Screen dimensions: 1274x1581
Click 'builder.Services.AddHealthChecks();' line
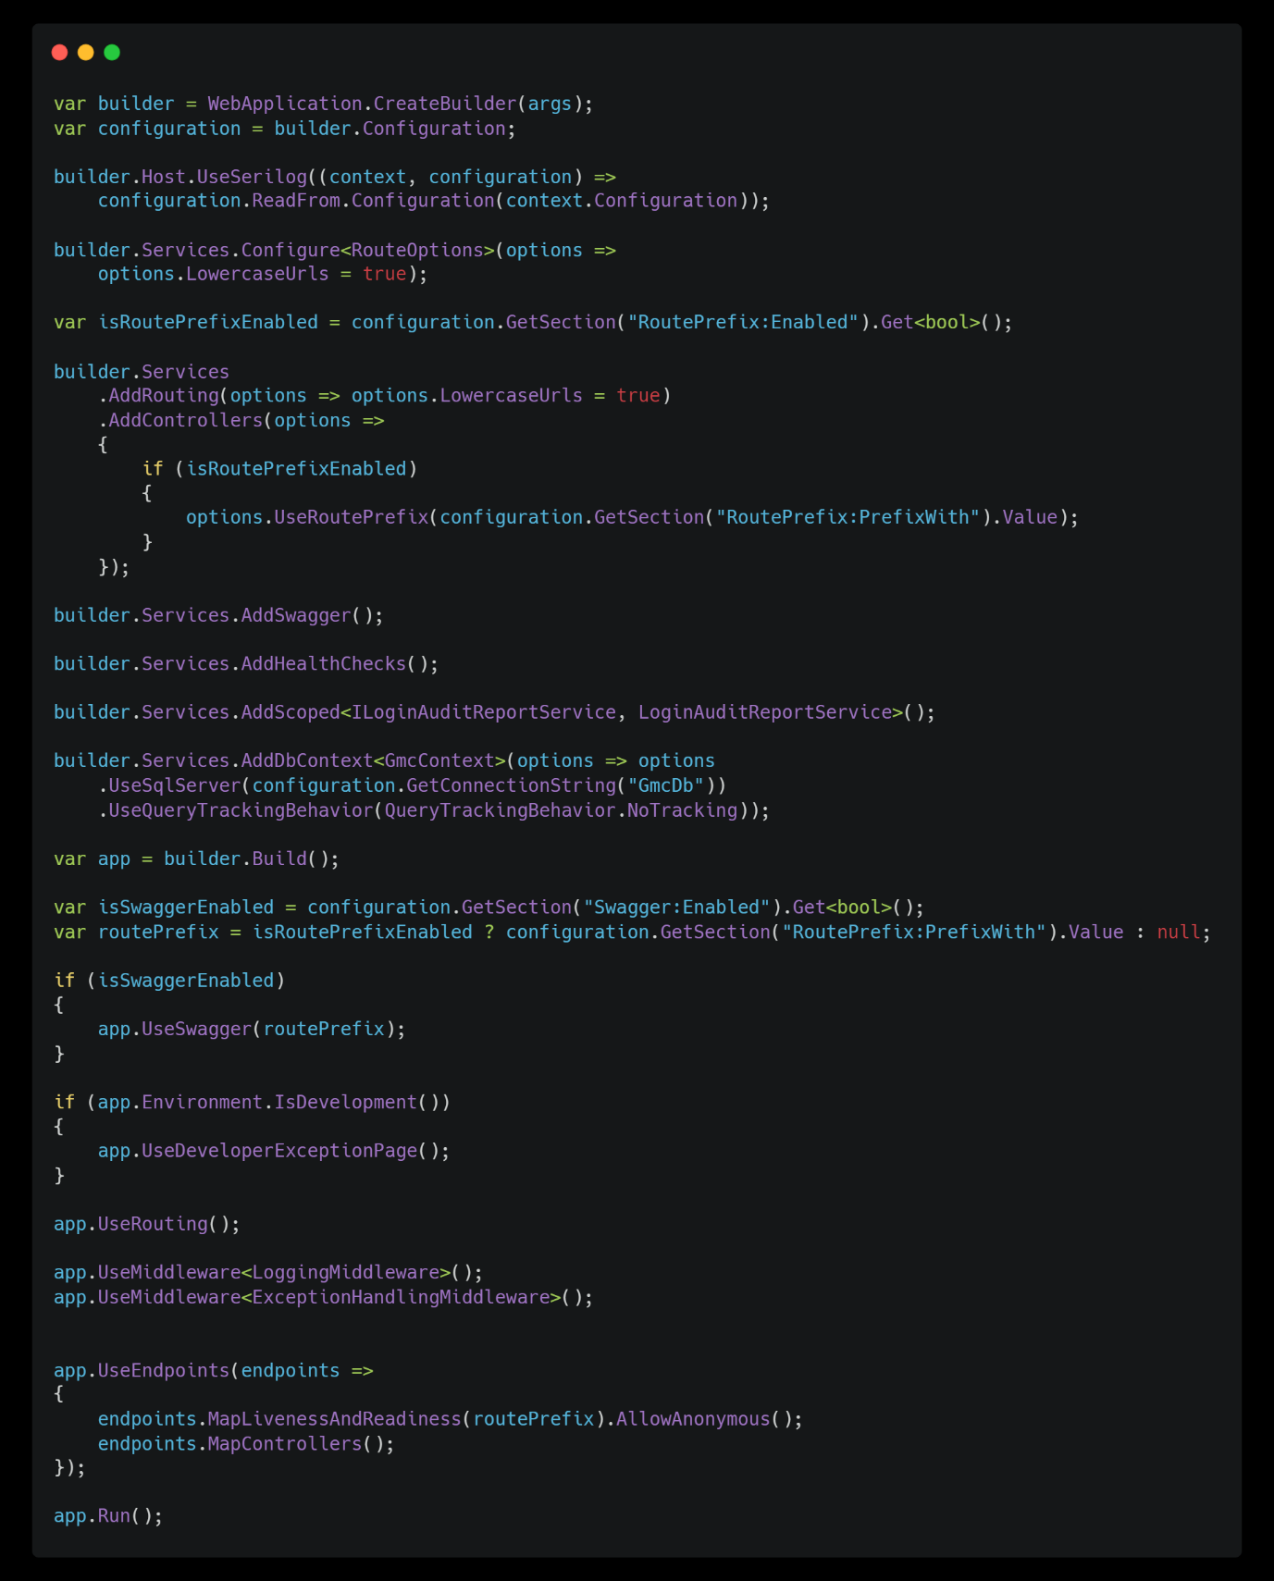click(246, 664)
